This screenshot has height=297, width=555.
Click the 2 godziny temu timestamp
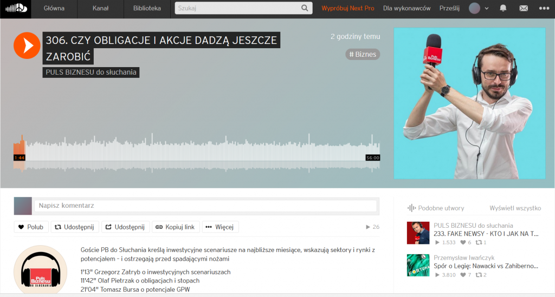tap(356, 36)
